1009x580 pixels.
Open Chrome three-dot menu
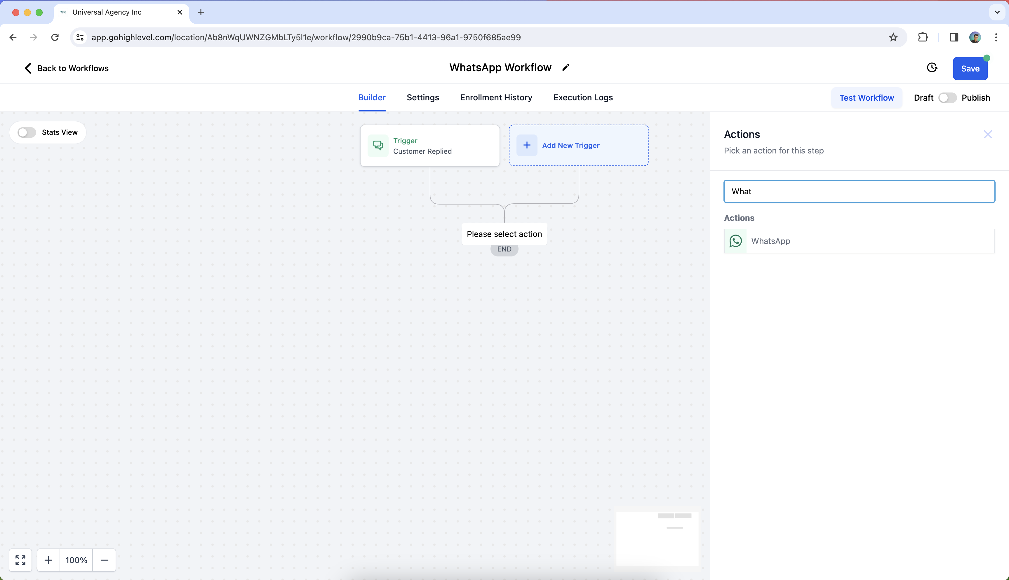pyautogui.click(x=996, y=37)
